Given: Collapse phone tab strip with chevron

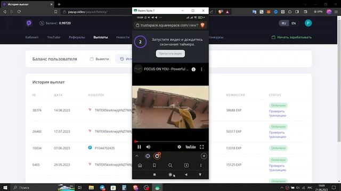Looking at the screenshot, I should coord(137,156).
